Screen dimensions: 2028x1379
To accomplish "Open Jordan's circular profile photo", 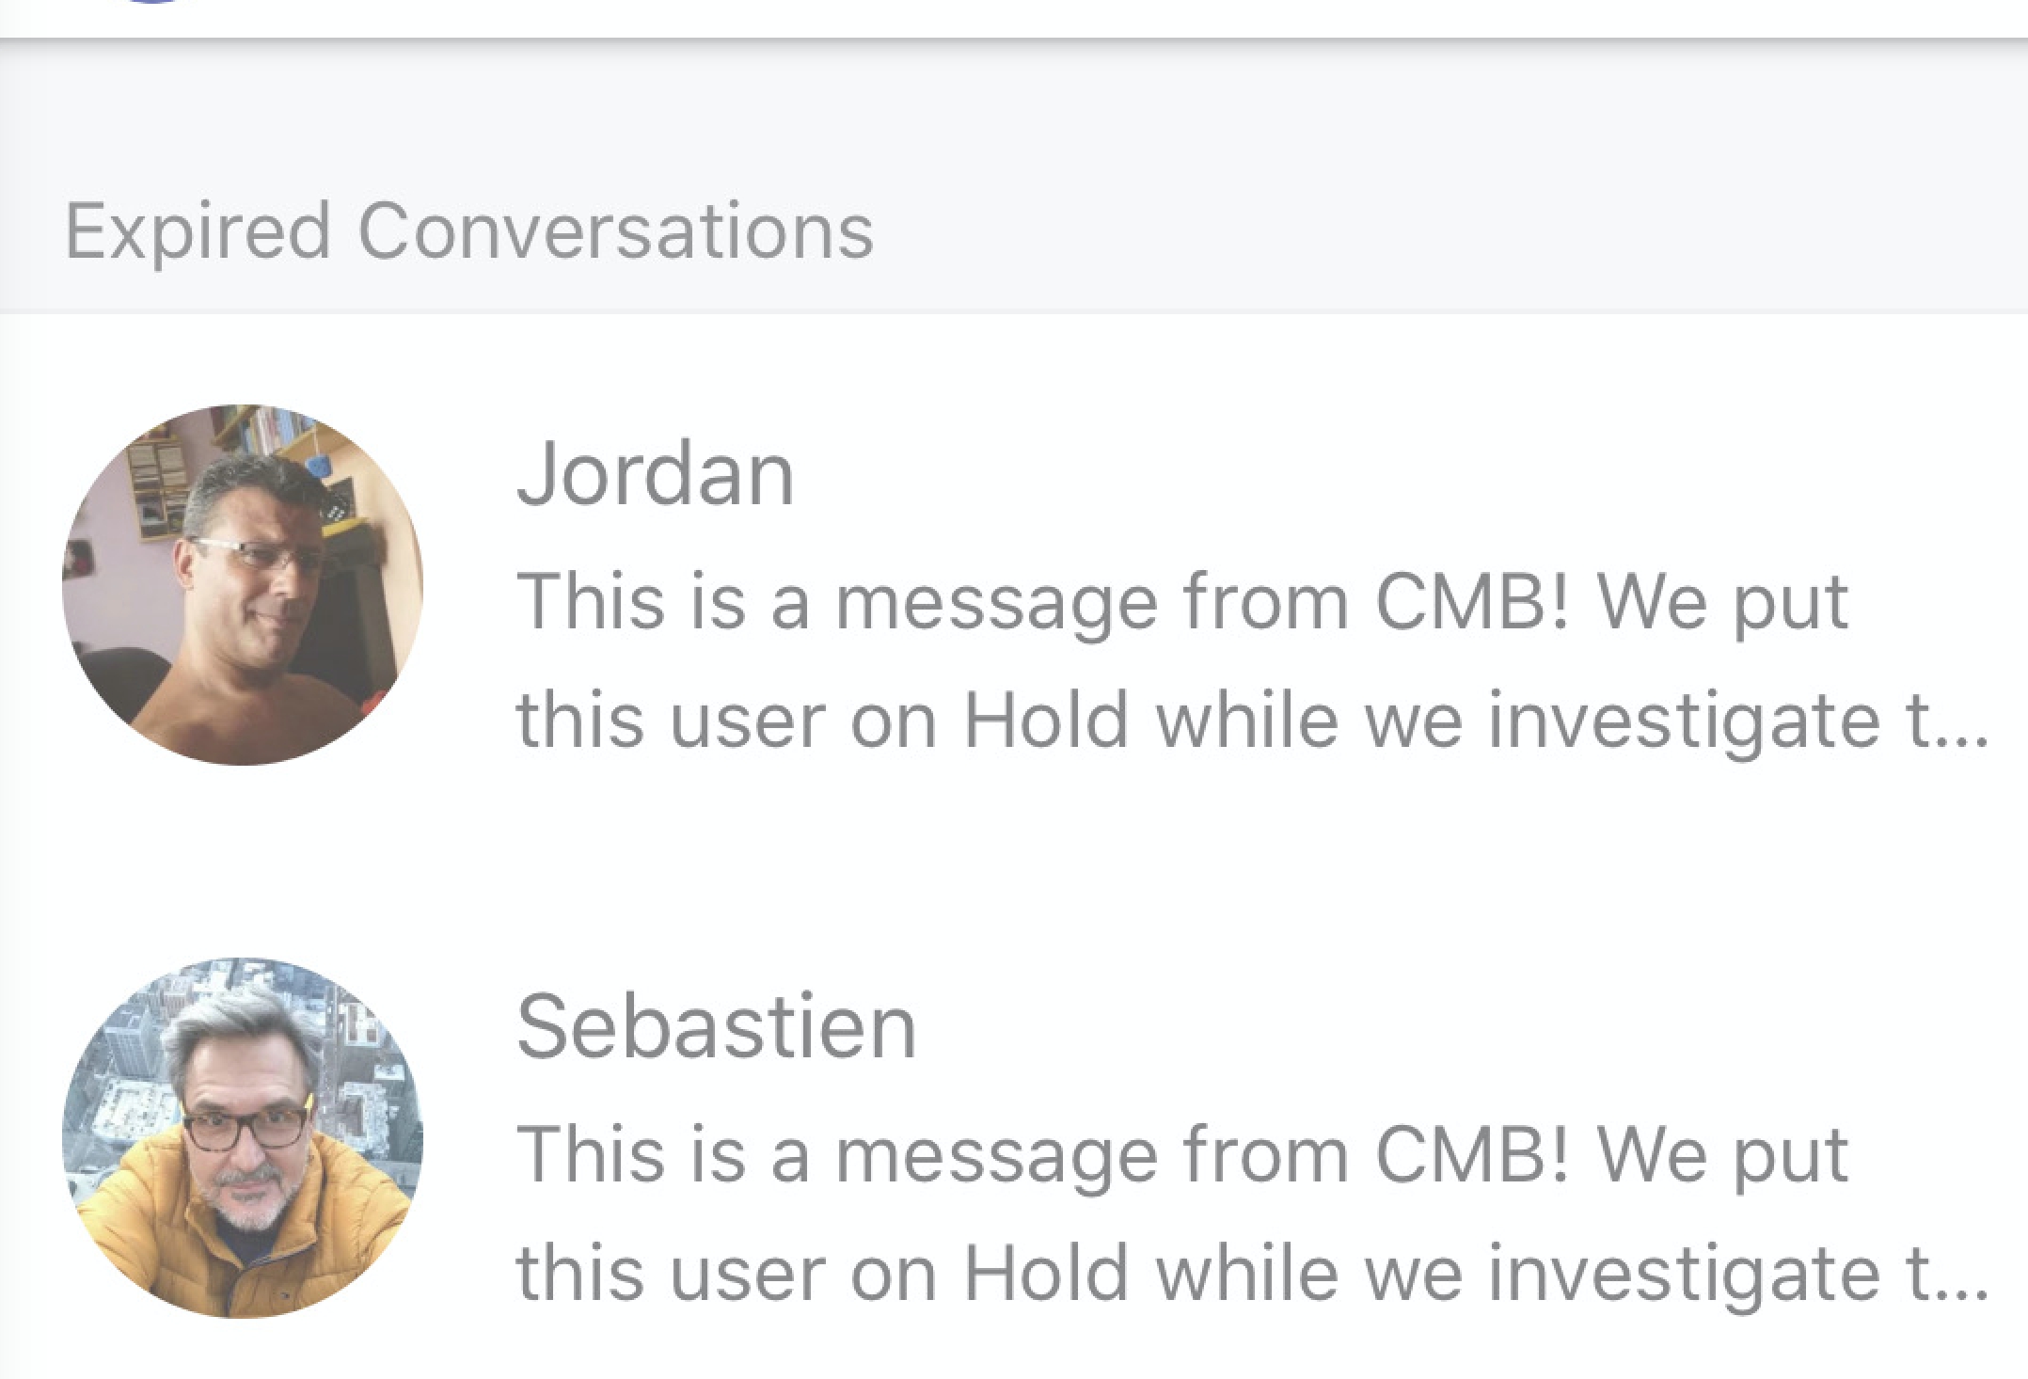I will click(243, 584).
